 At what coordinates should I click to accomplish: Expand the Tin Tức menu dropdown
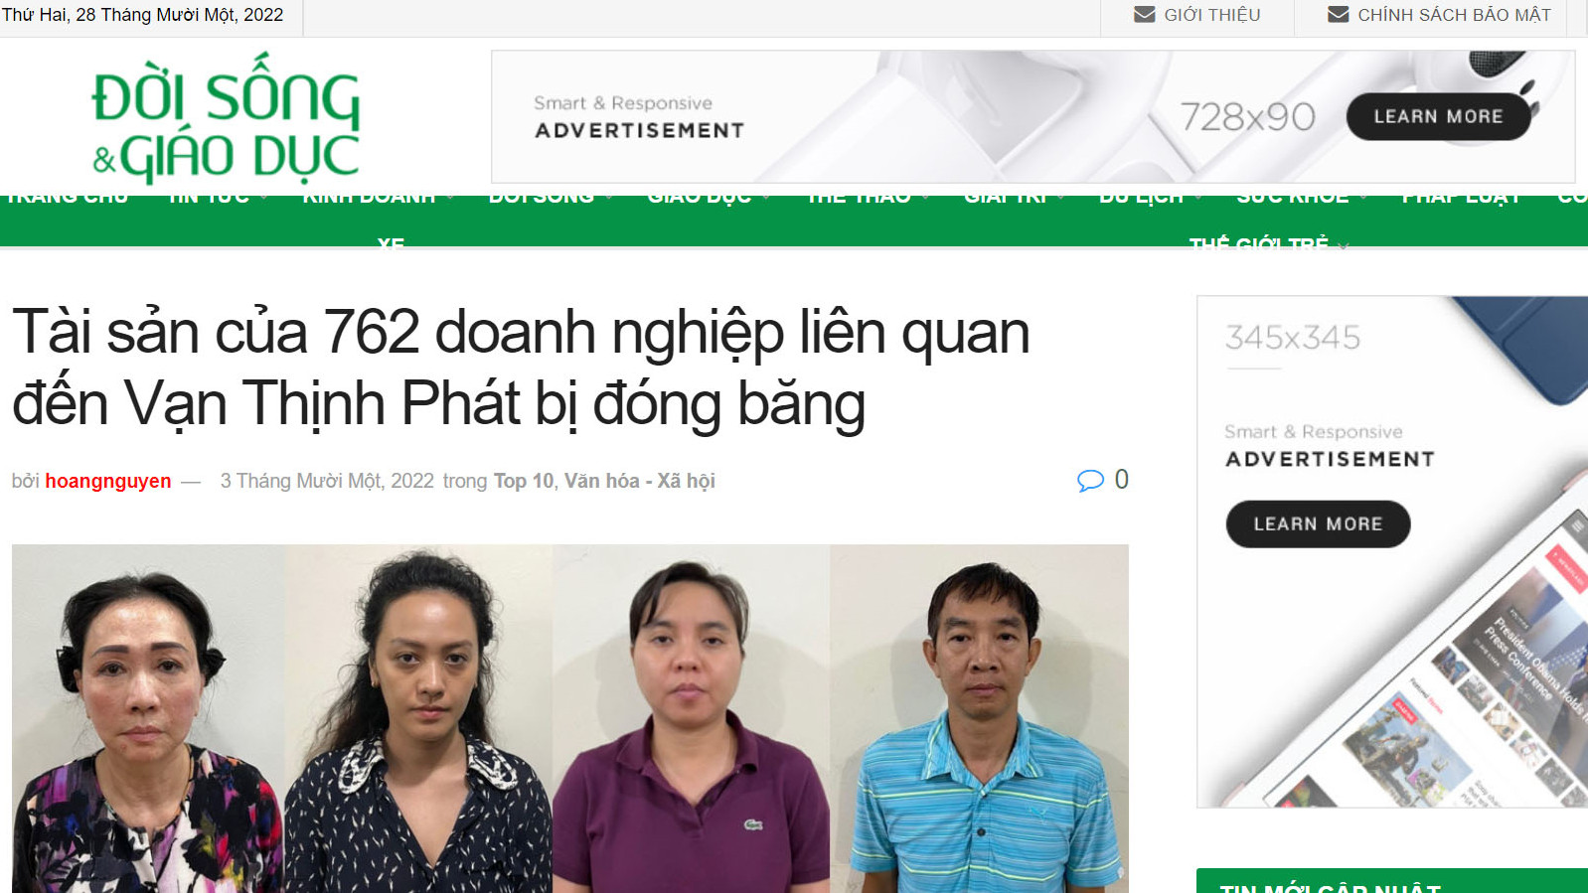point(263,197)
